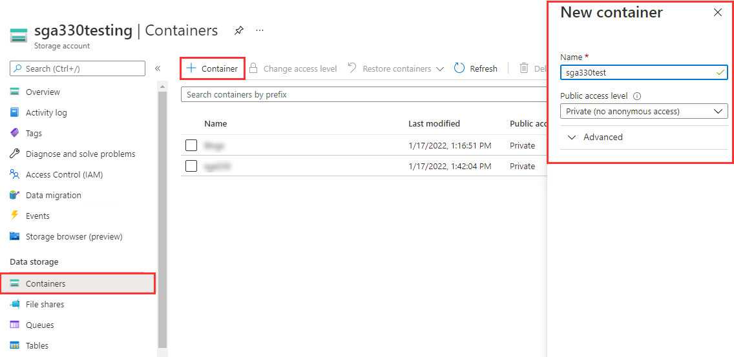Click the Public access level info icon

click(636, 96)
